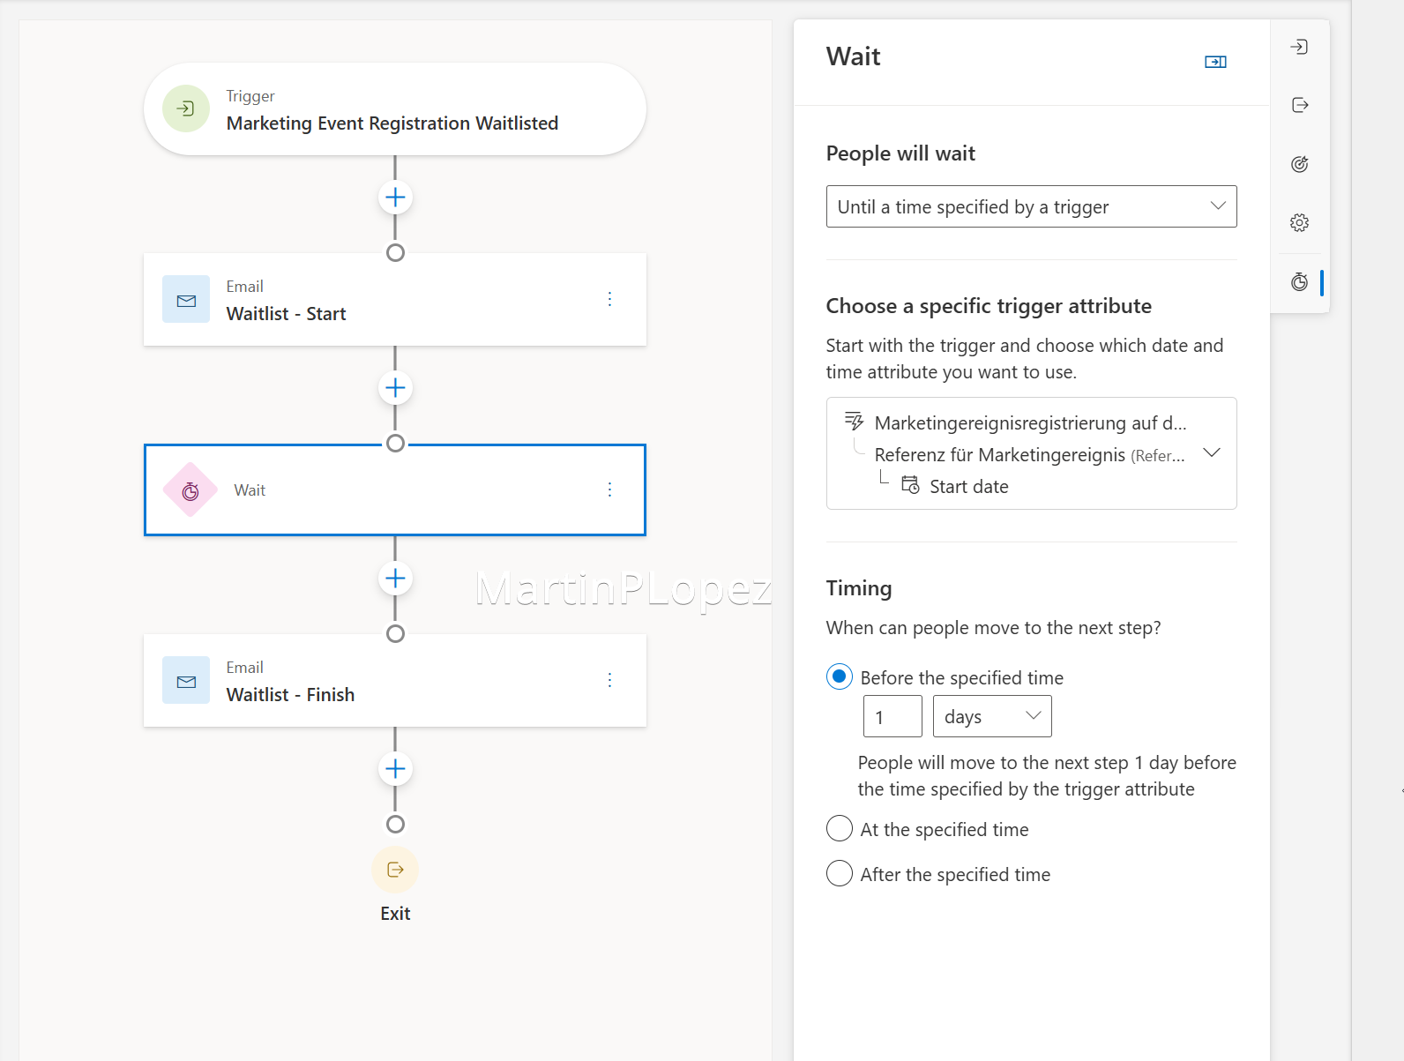Screen dimensions: 1404x1061
Task: Select the Entry panel icon in the right sidebar
Action: 1299,47
